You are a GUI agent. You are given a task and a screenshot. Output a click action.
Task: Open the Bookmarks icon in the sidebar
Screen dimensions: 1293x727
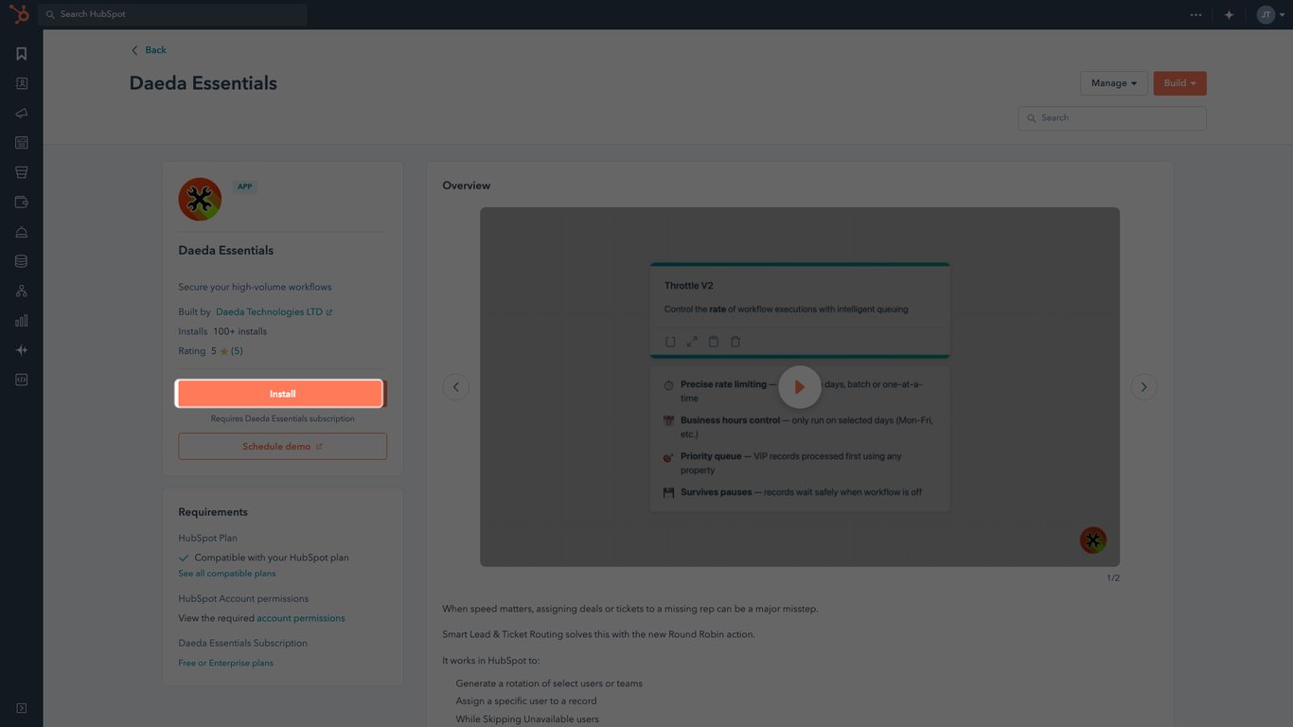[x=22, y=54]
